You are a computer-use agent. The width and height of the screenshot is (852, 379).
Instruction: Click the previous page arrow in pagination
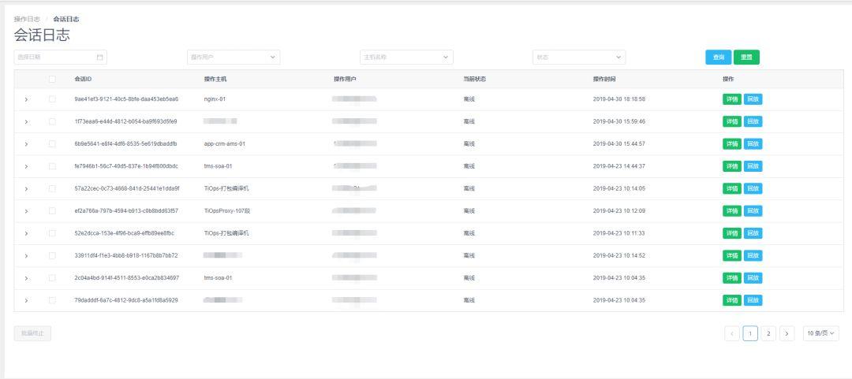pos(732,333)
